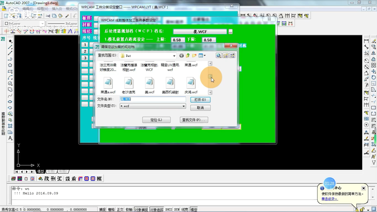Viewport: 377px width, 212px height.
Task: Click the 单击此处 link in notification
Action: click(x=329, y=199)
